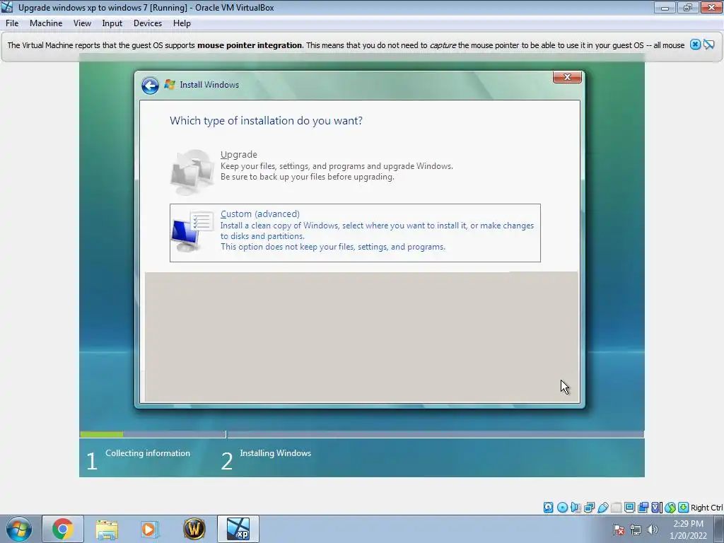The image size is (724, 543).
Task: Click the network adapters icon in VirtualBox status bar
Action: [589, 508]
